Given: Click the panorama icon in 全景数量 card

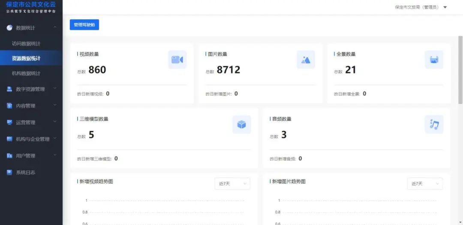Looking at the screenshot, I should coord(434,59).
